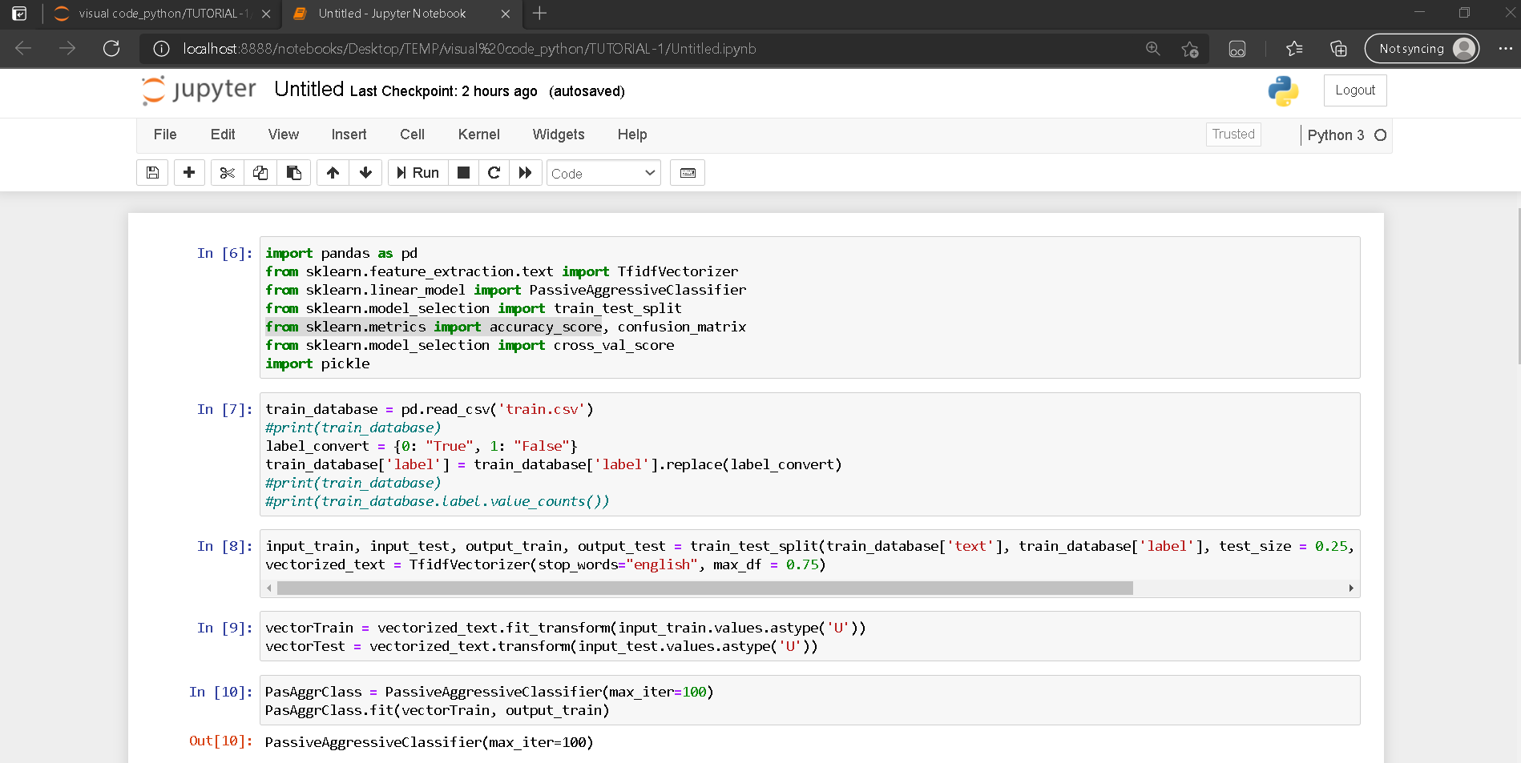Reload the current page
Image resolution: width=1521 pixels, height=763 pixels.
(111, 49)
